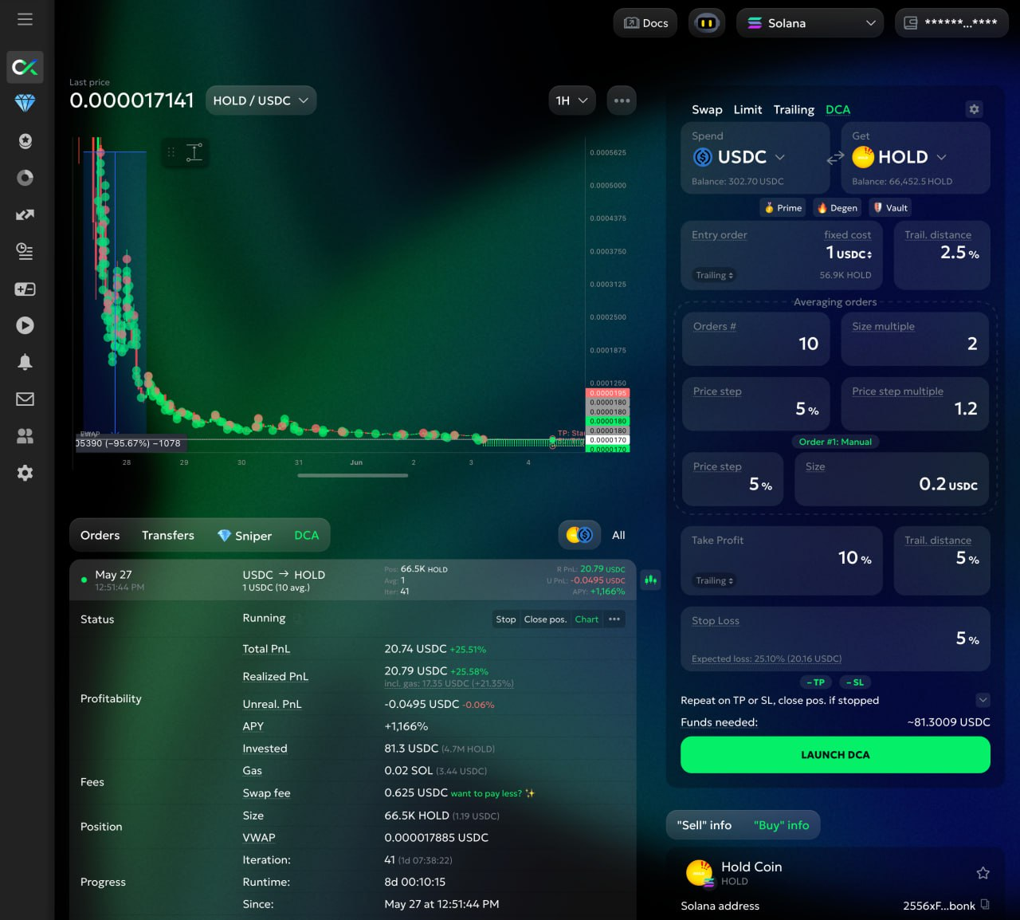
Task: Toggle the -TP repeat option
Action: 815,682
